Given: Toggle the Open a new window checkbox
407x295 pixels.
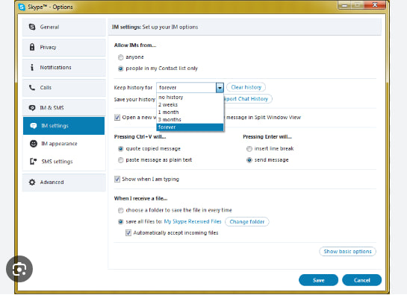Looking at the screenshot, I should coord(117,117).
